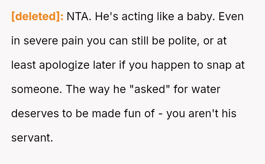
Task: Click the word "servant" on the last line
Action: click(x=32, y=138)
